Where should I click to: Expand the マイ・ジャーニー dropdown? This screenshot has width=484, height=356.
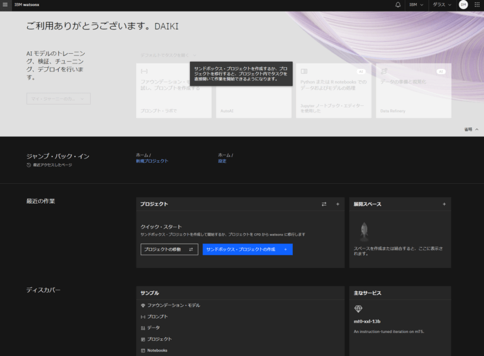click(x=58, y=99)
